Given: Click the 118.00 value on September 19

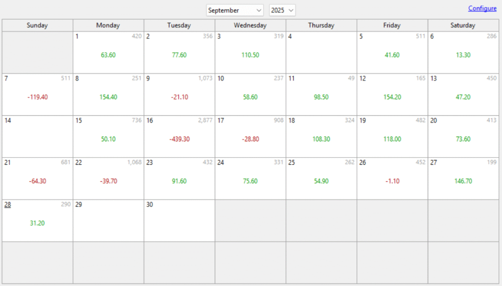Looking at the screenshot, I should [392, 139].
